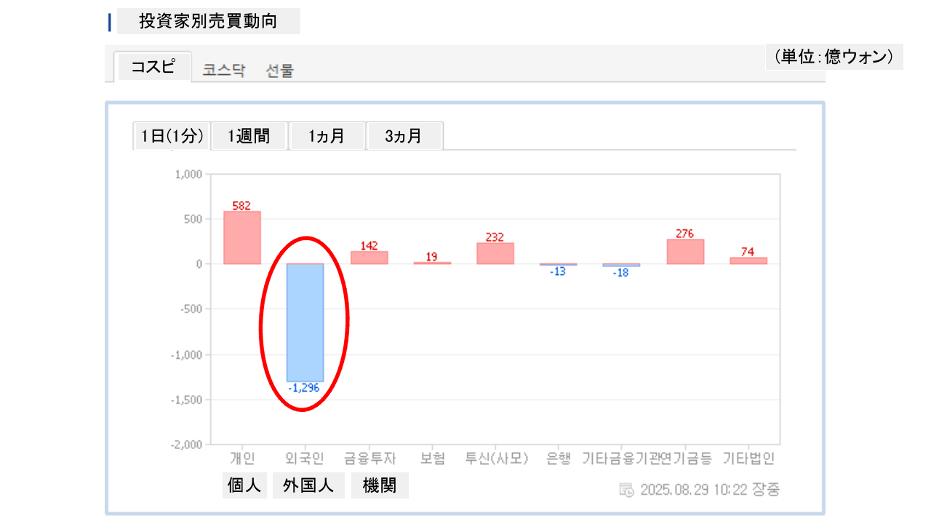Click the 개인 bar showing 582

(242, 237)
